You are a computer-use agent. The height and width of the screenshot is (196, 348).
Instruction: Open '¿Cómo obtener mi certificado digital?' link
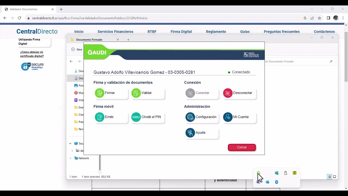32,54
